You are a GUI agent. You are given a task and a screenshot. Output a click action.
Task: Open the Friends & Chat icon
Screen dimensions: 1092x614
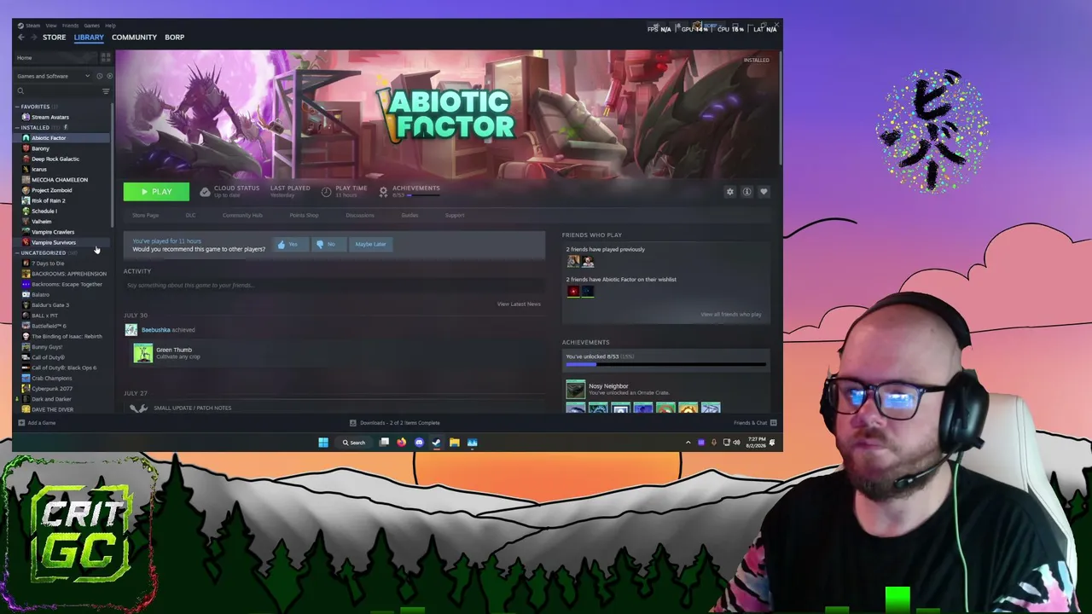tap(774, 423)
